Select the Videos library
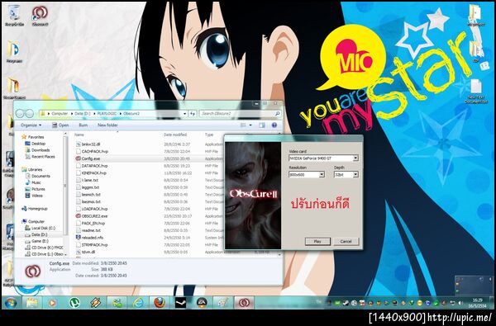This screenshot has width=496, height=326. click(34, 196)
